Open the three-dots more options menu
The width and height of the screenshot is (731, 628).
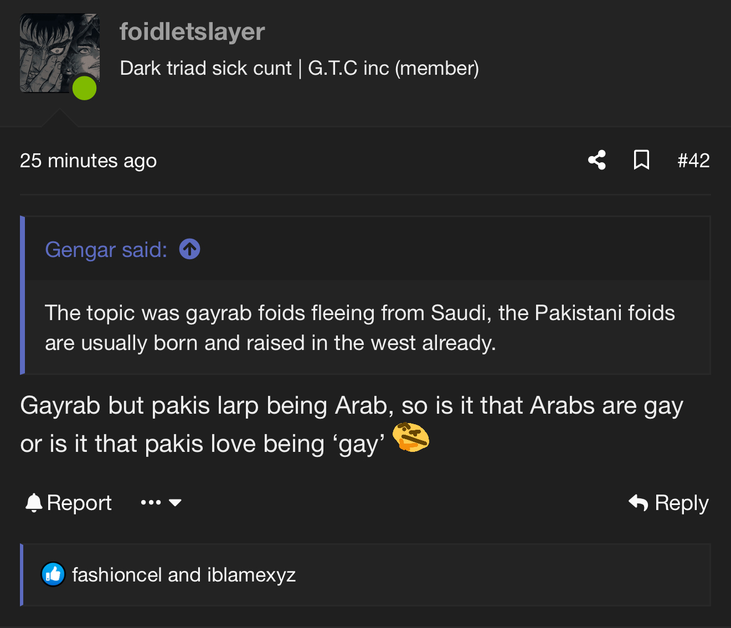click(x=151, y=503)
